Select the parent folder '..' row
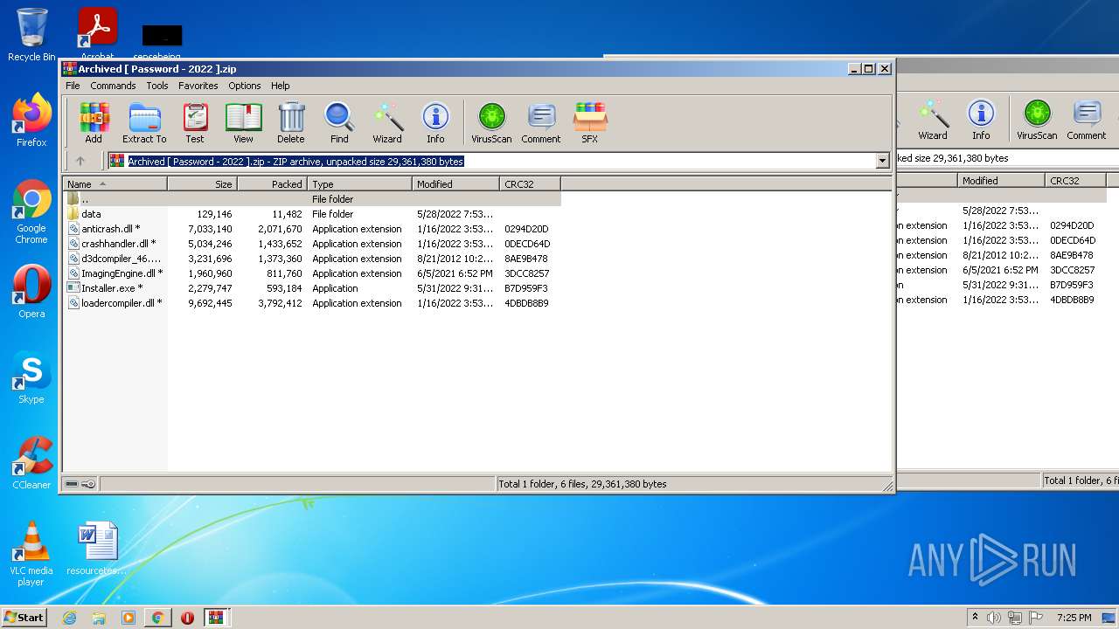The image size is (1119, 629). point(312,199)
